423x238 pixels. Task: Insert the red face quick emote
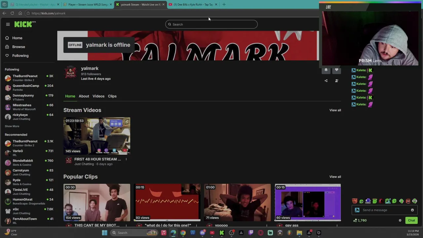(355, 201)
